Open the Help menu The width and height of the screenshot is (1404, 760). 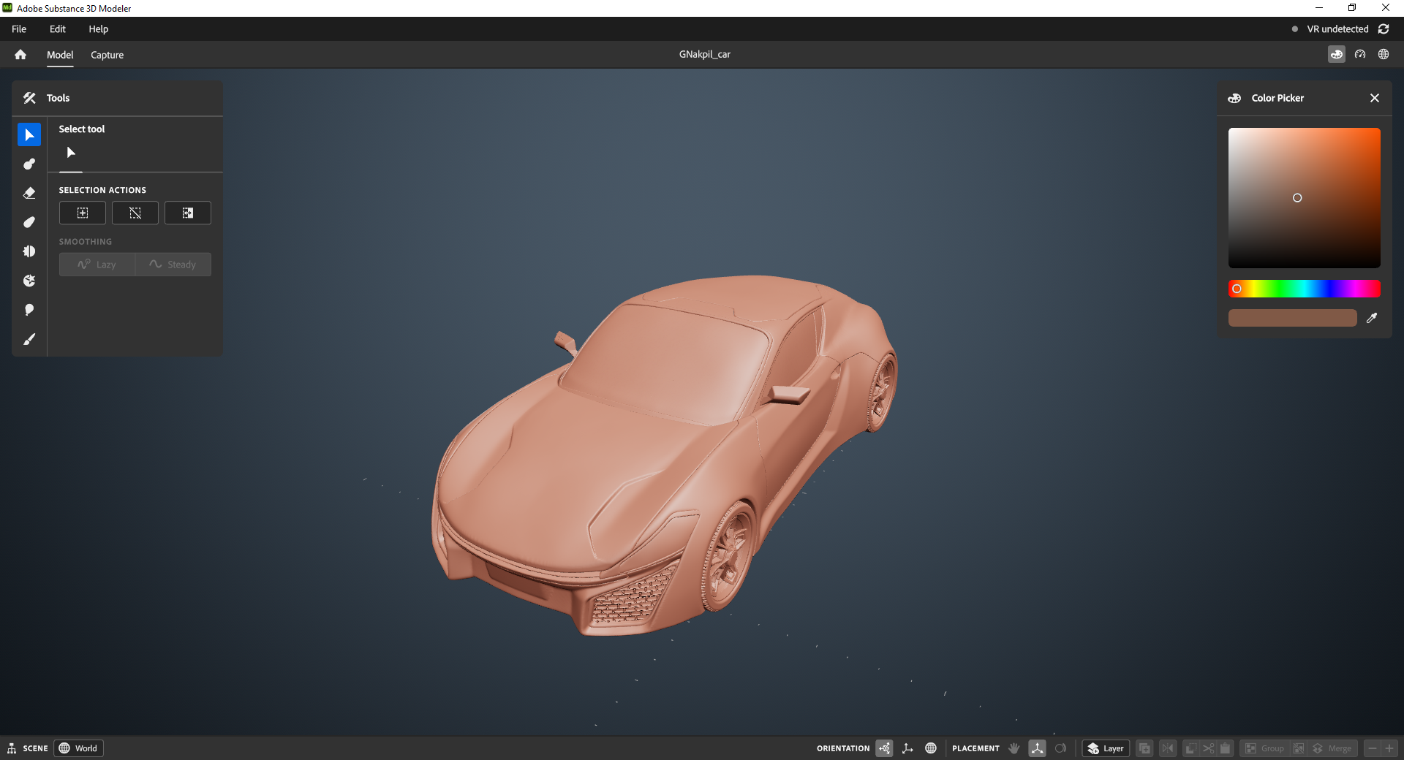pyautogui.click(x=99, y=29)
